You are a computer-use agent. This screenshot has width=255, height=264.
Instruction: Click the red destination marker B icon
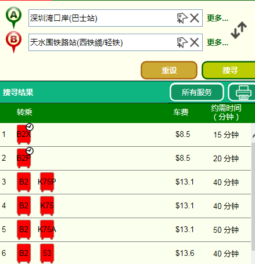point(13,42)
